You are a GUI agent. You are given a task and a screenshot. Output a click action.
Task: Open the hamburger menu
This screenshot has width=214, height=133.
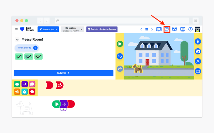pos(16,29)
